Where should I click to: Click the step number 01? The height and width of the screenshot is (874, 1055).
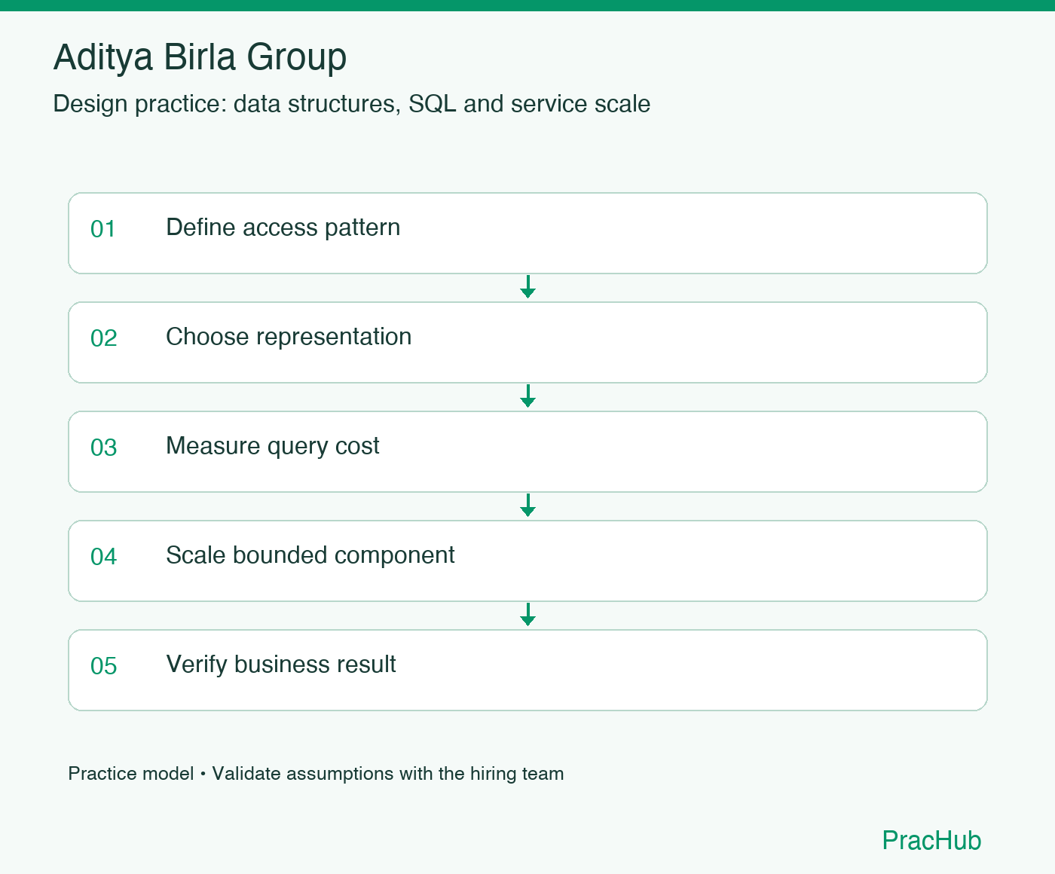click(x=103, y=229)
